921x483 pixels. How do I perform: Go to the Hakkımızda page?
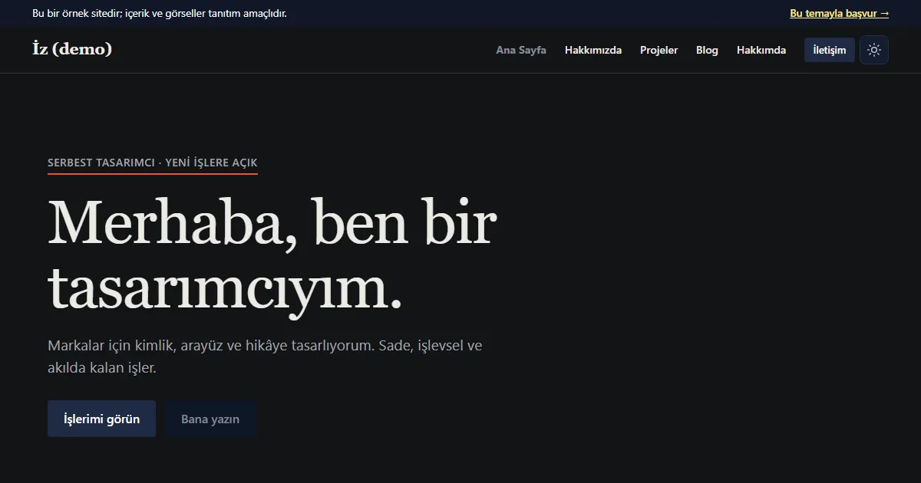coord(593,50)
